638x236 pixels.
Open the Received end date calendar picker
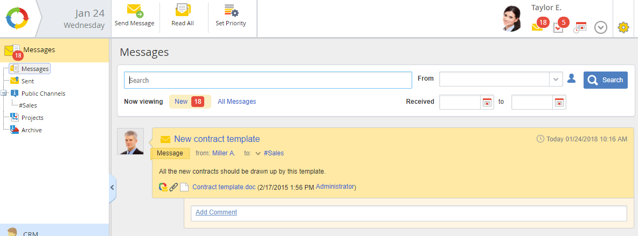click(559, 102)
